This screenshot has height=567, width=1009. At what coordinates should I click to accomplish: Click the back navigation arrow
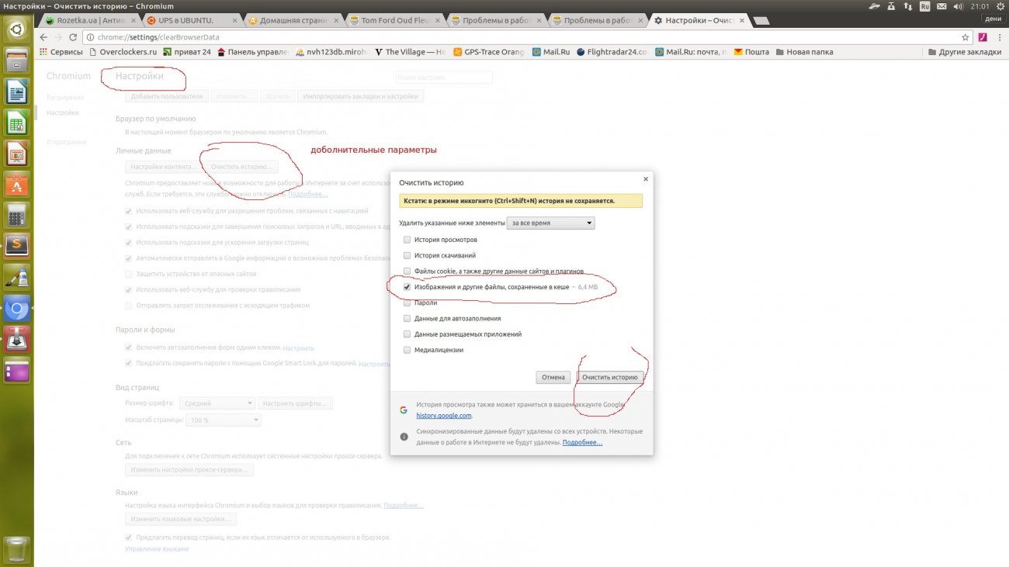click(x=44, y=37)
